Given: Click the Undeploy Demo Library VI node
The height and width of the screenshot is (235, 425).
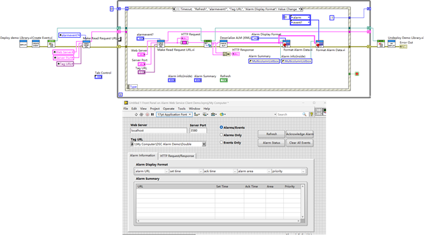Looking at the screenshot, I should tap(391, 44).
